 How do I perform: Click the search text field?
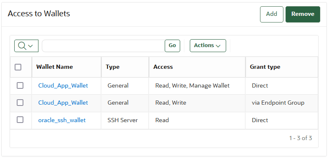(103, 45)
